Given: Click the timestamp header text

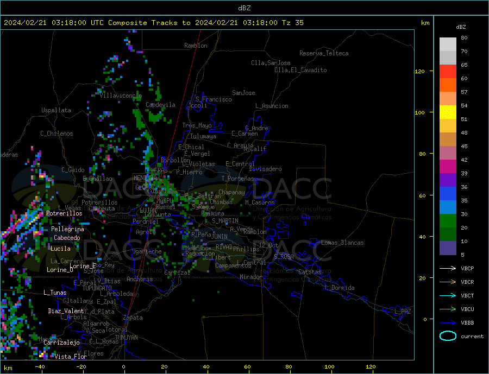Looking at the screenshot, I should [153, 23].
